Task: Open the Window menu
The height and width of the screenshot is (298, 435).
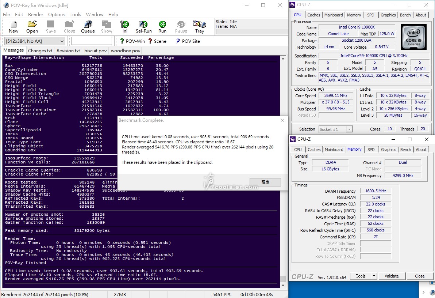Action: [x=95, y=15]
